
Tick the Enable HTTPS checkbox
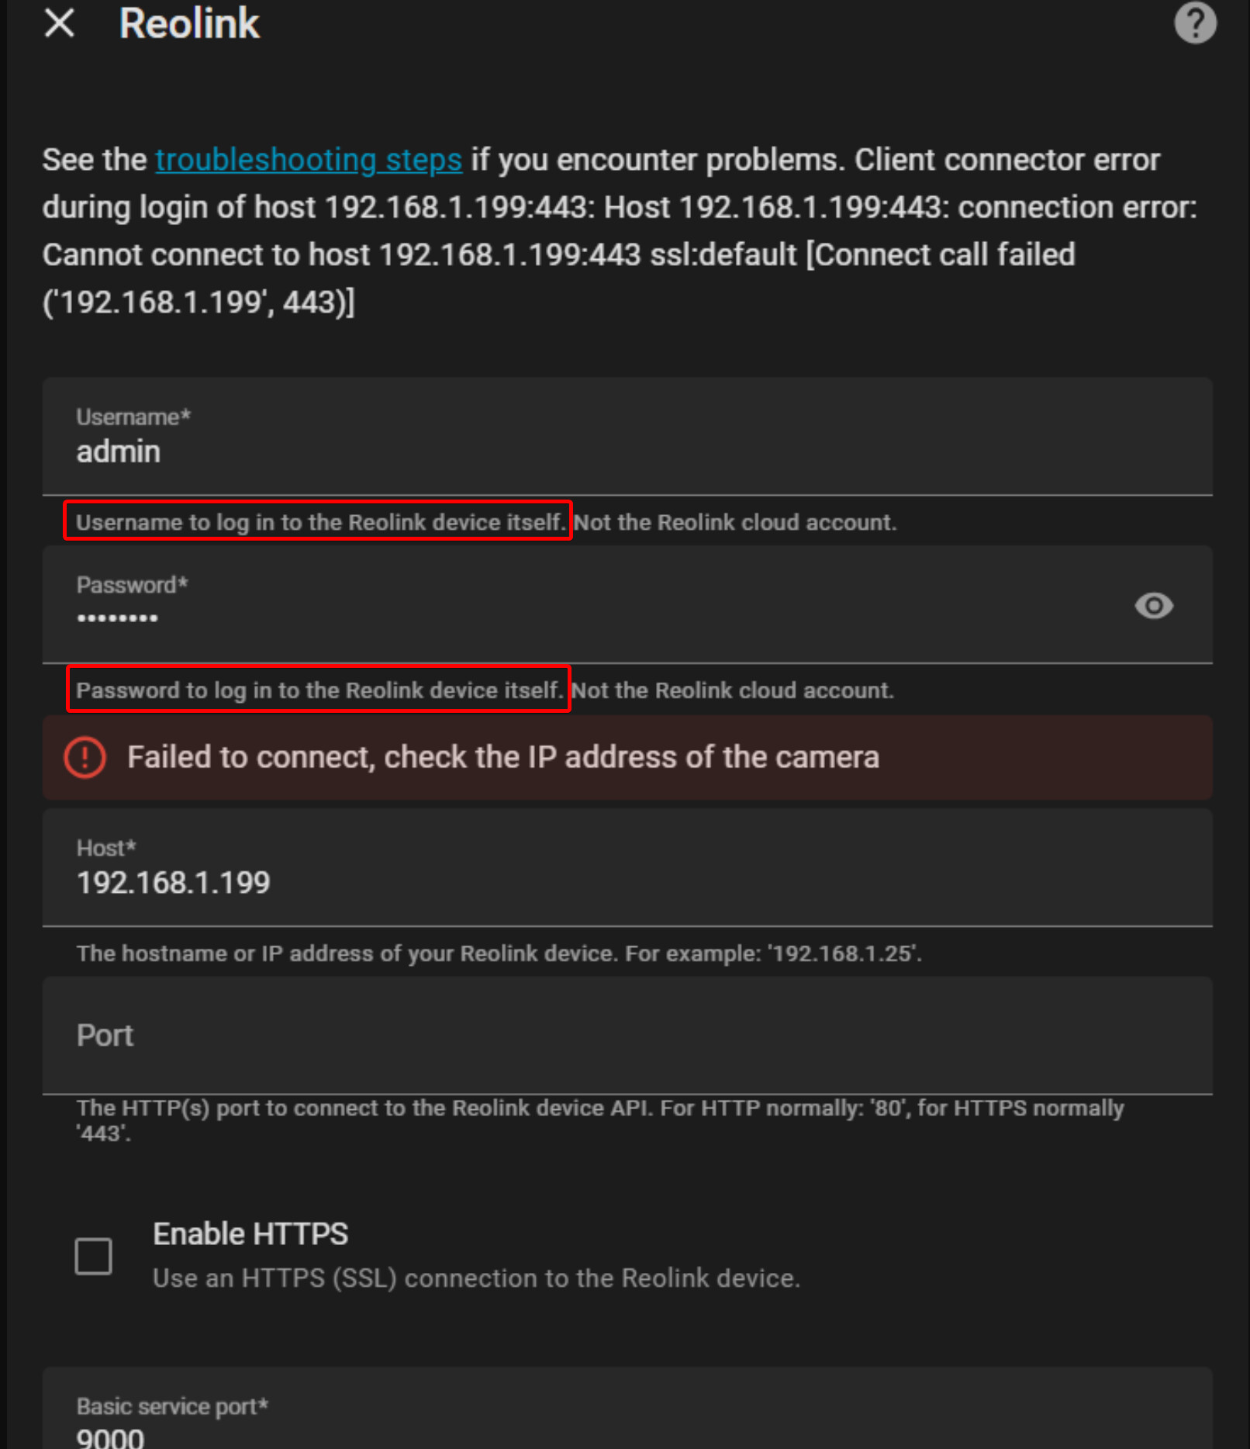click(94, 1256)
